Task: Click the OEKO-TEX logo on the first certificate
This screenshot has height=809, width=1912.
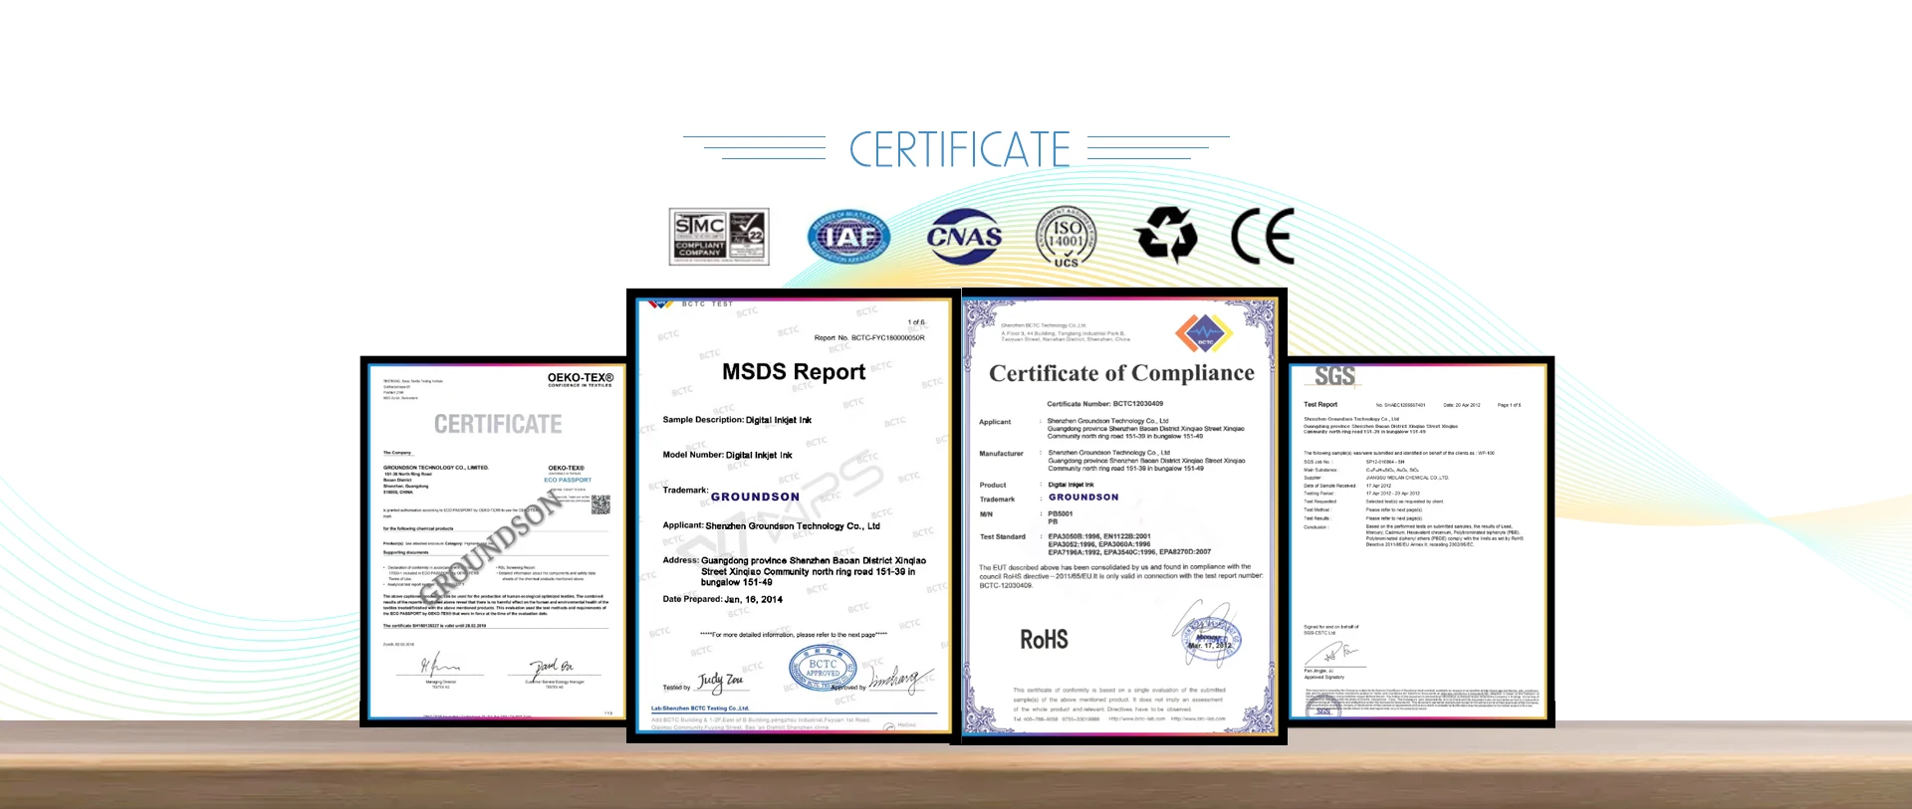Action: click(581, 379)
